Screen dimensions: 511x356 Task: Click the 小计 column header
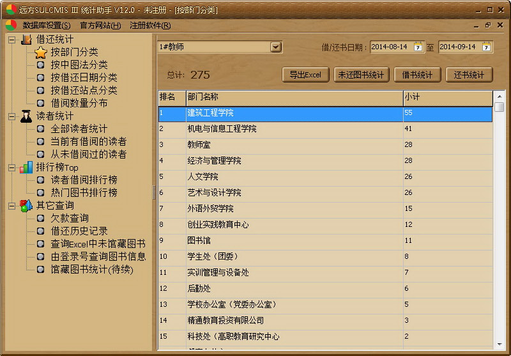(448, 98)
